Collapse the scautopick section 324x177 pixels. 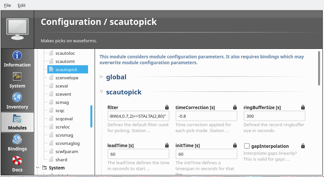102,92
